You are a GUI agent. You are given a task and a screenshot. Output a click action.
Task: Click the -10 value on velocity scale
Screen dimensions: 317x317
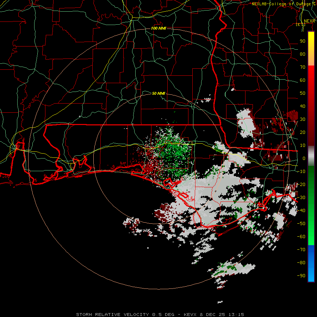pos(301,172)
